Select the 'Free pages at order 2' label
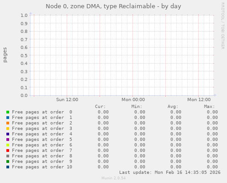The height and width of the screenshot is (183, 227). point(42,123)
